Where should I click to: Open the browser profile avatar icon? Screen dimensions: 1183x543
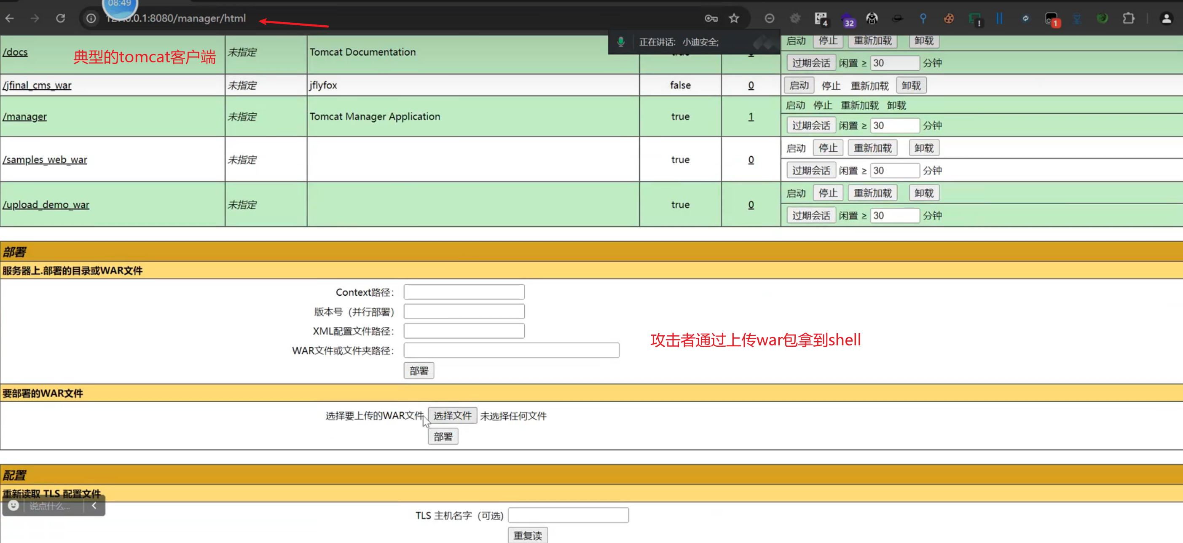click(1166, 19)
